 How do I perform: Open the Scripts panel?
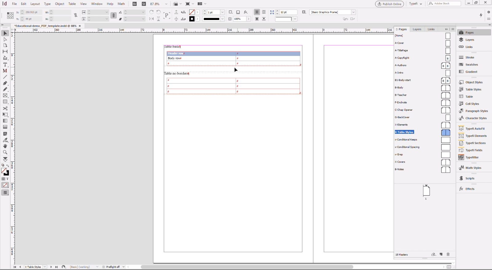pyautogui.click(x=470, y=178)
